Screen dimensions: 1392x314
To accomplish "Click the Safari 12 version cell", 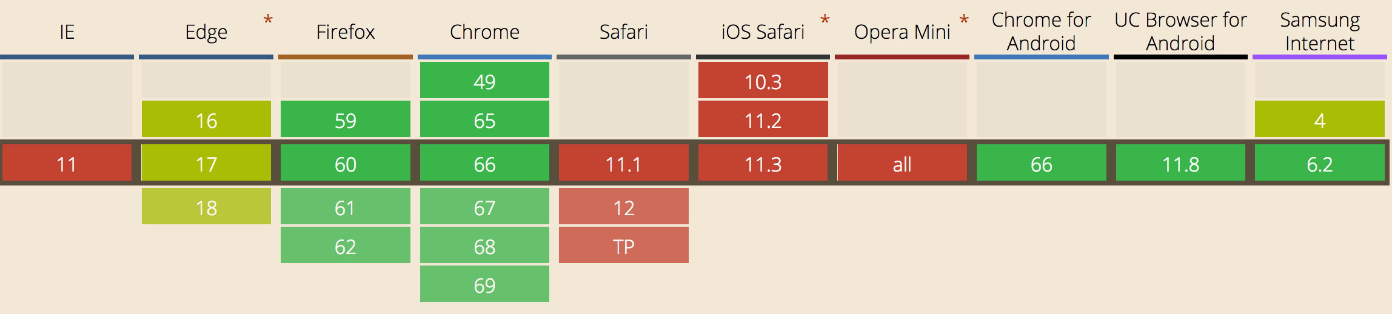I will pyautogui.click(x=624, y=206).
